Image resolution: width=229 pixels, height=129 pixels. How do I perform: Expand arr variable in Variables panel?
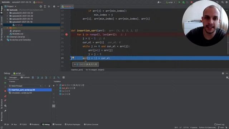57,85
